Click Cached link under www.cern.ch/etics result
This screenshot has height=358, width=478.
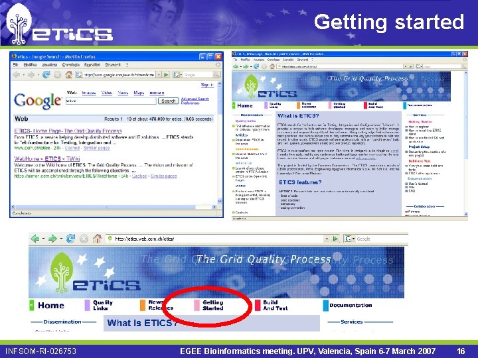[72, 148]
